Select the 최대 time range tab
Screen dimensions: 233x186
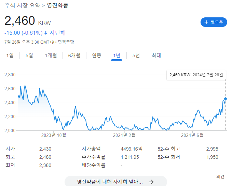156,56
